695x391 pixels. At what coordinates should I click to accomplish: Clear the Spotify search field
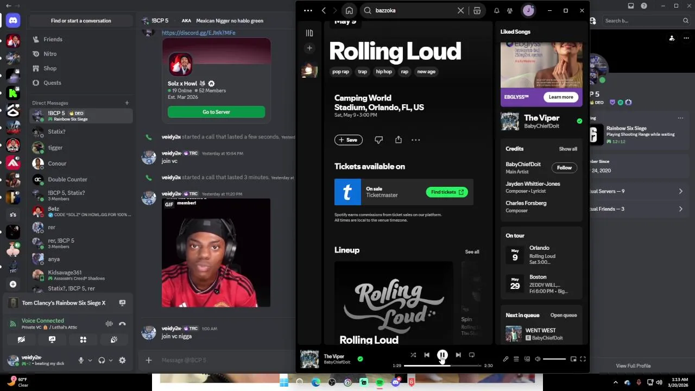point(461,10)
